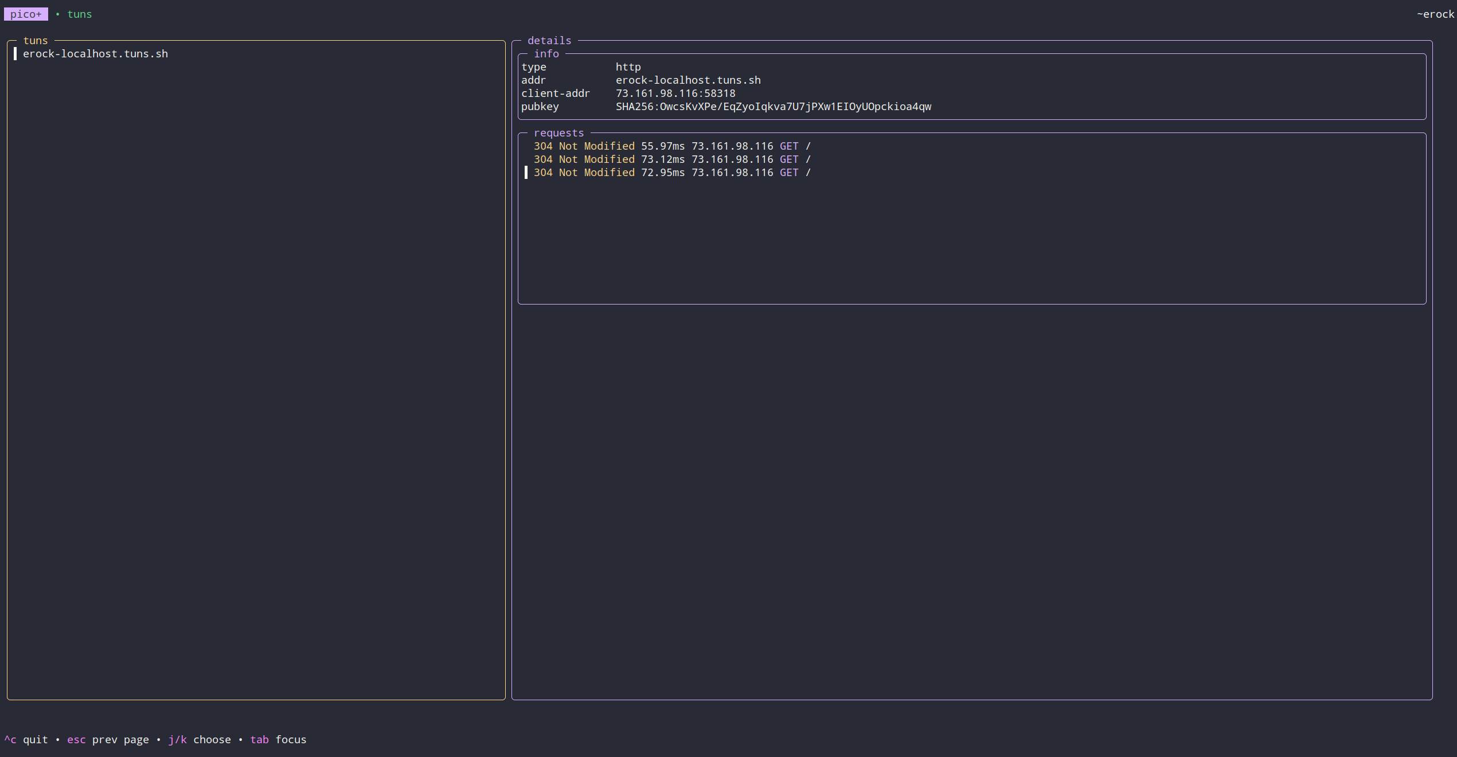Image resolution: width=1457 pixels, height=757 pixels.
Task: Click addr value erock-localhost.tuns.sh in info
Action: pyautogui.click(x=688, y=80)
